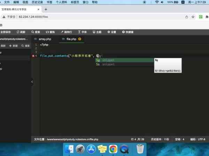Open Launchpad from the Dock
The image size is (209, 156).
tap(80, 149)
